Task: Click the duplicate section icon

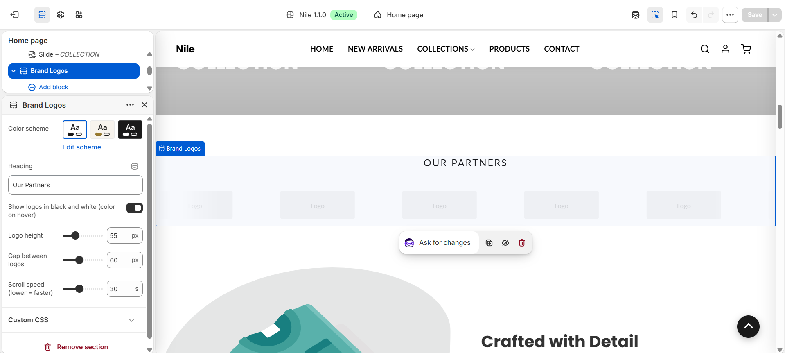Action: 489,243
